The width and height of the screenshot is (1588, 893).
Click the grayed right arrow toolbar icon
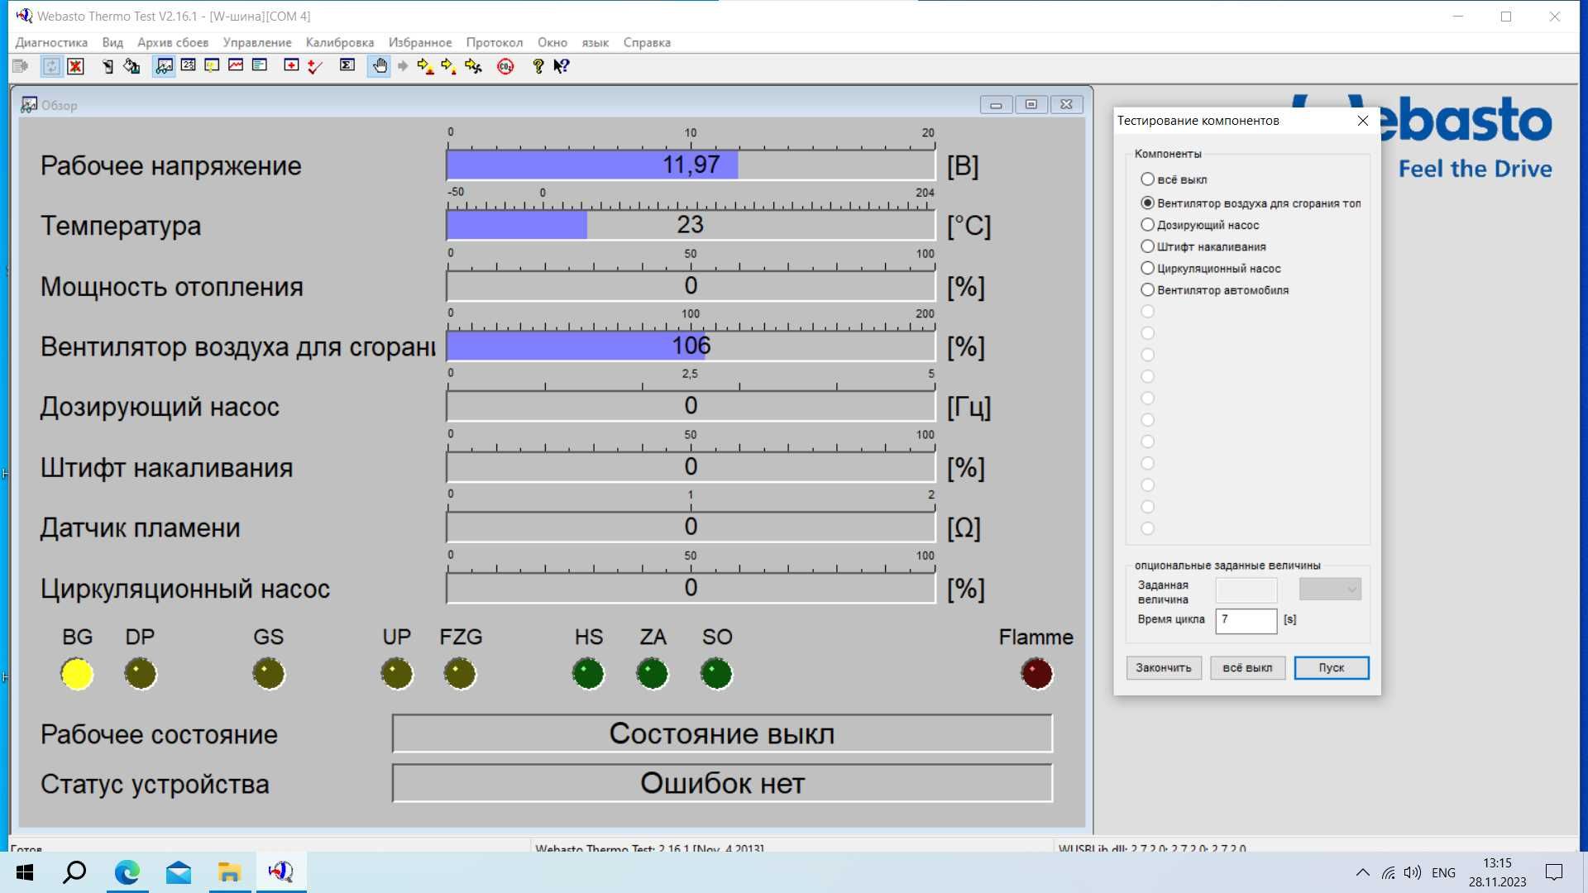coord(403,66)
